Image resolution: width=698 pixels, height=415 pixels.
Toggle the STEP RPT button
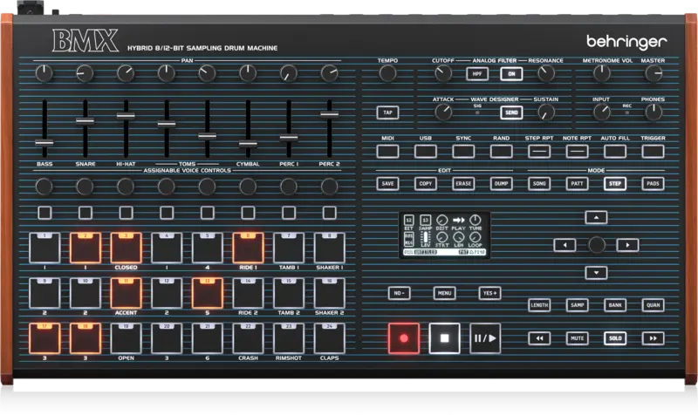539,151
